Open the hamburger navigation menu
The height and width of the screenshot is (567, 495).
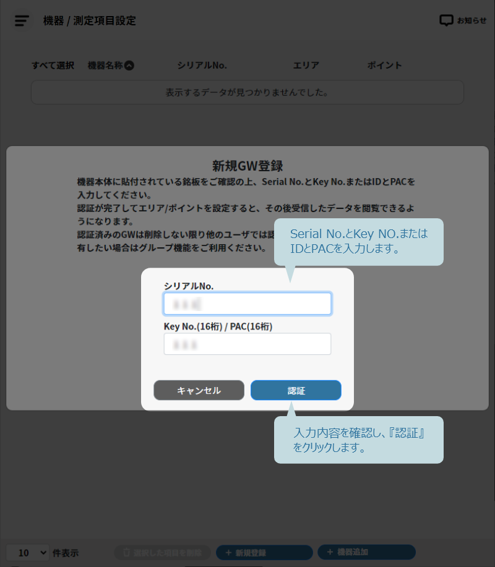tap(22, 20)
